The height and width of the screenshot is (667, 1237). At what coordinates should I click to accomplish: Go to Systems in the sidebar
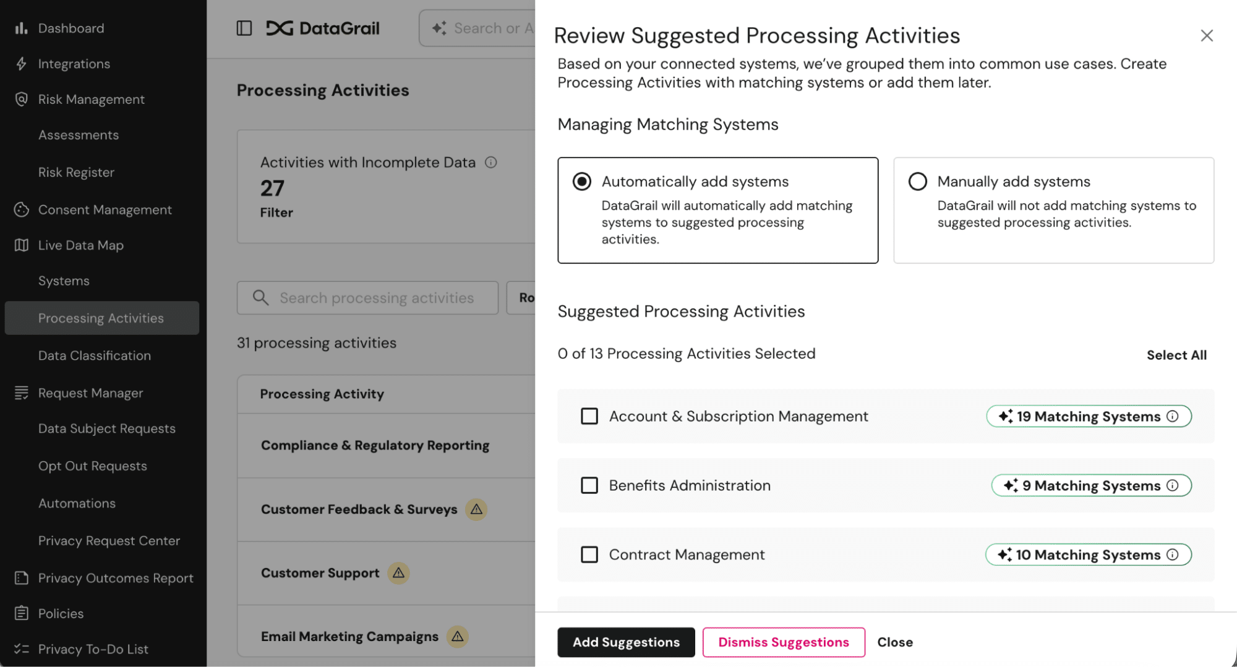[64, 281]
